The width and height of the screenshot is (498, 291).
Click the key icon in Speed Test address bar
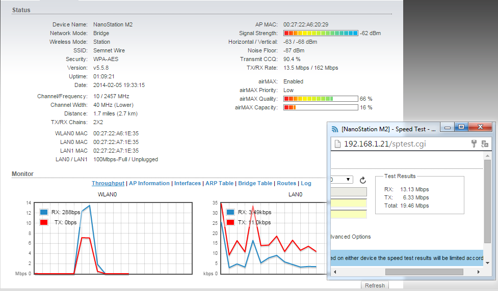coord(474,144)
